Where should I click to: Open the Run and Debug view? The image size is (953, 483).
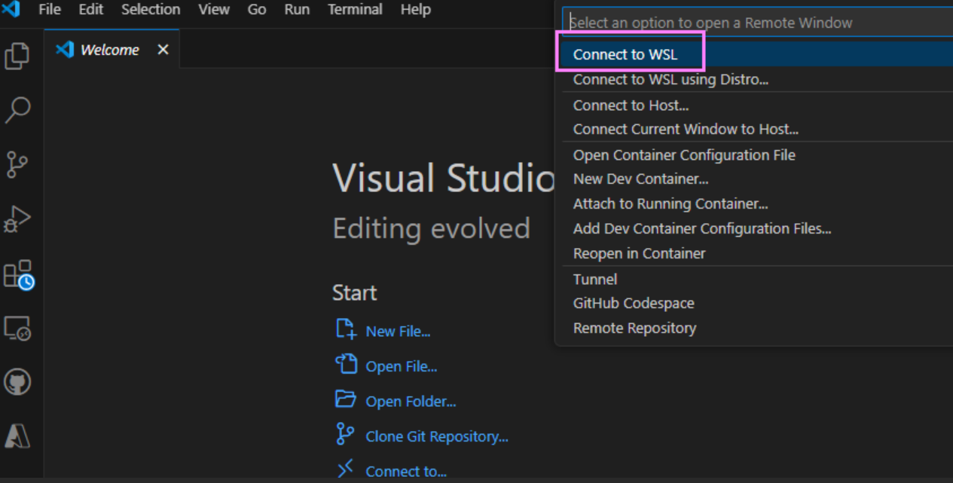point(17,219)
